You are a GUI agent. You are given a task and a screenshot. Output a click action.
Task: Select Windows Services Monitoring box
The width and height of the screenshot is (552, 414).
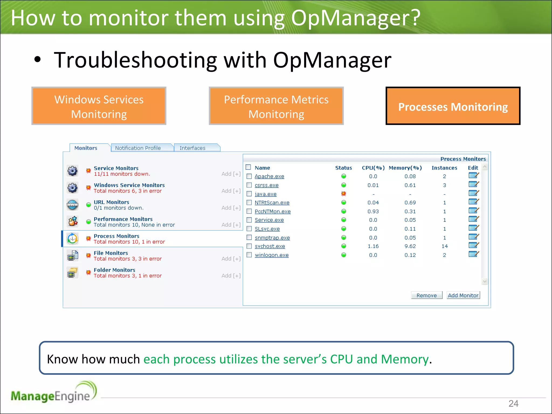[x=99, y=106]
